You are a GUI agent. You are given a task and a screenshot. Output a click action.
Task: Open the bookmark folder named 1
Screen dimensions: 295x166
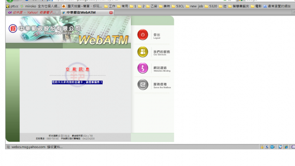click(x=133, y=6)
